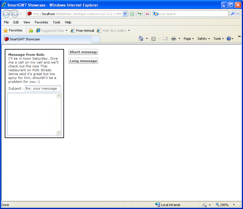The image size is (243, 209).
Task: Click the Short message button
Action: [x=83, y=52]
